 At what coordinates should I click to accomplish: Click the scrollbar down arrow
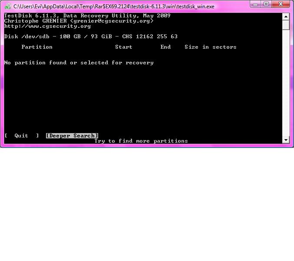[x=286, y=140]
